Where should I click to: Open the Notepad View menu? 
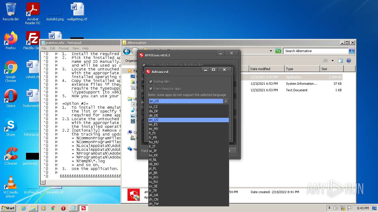click(x=76, y=48)
